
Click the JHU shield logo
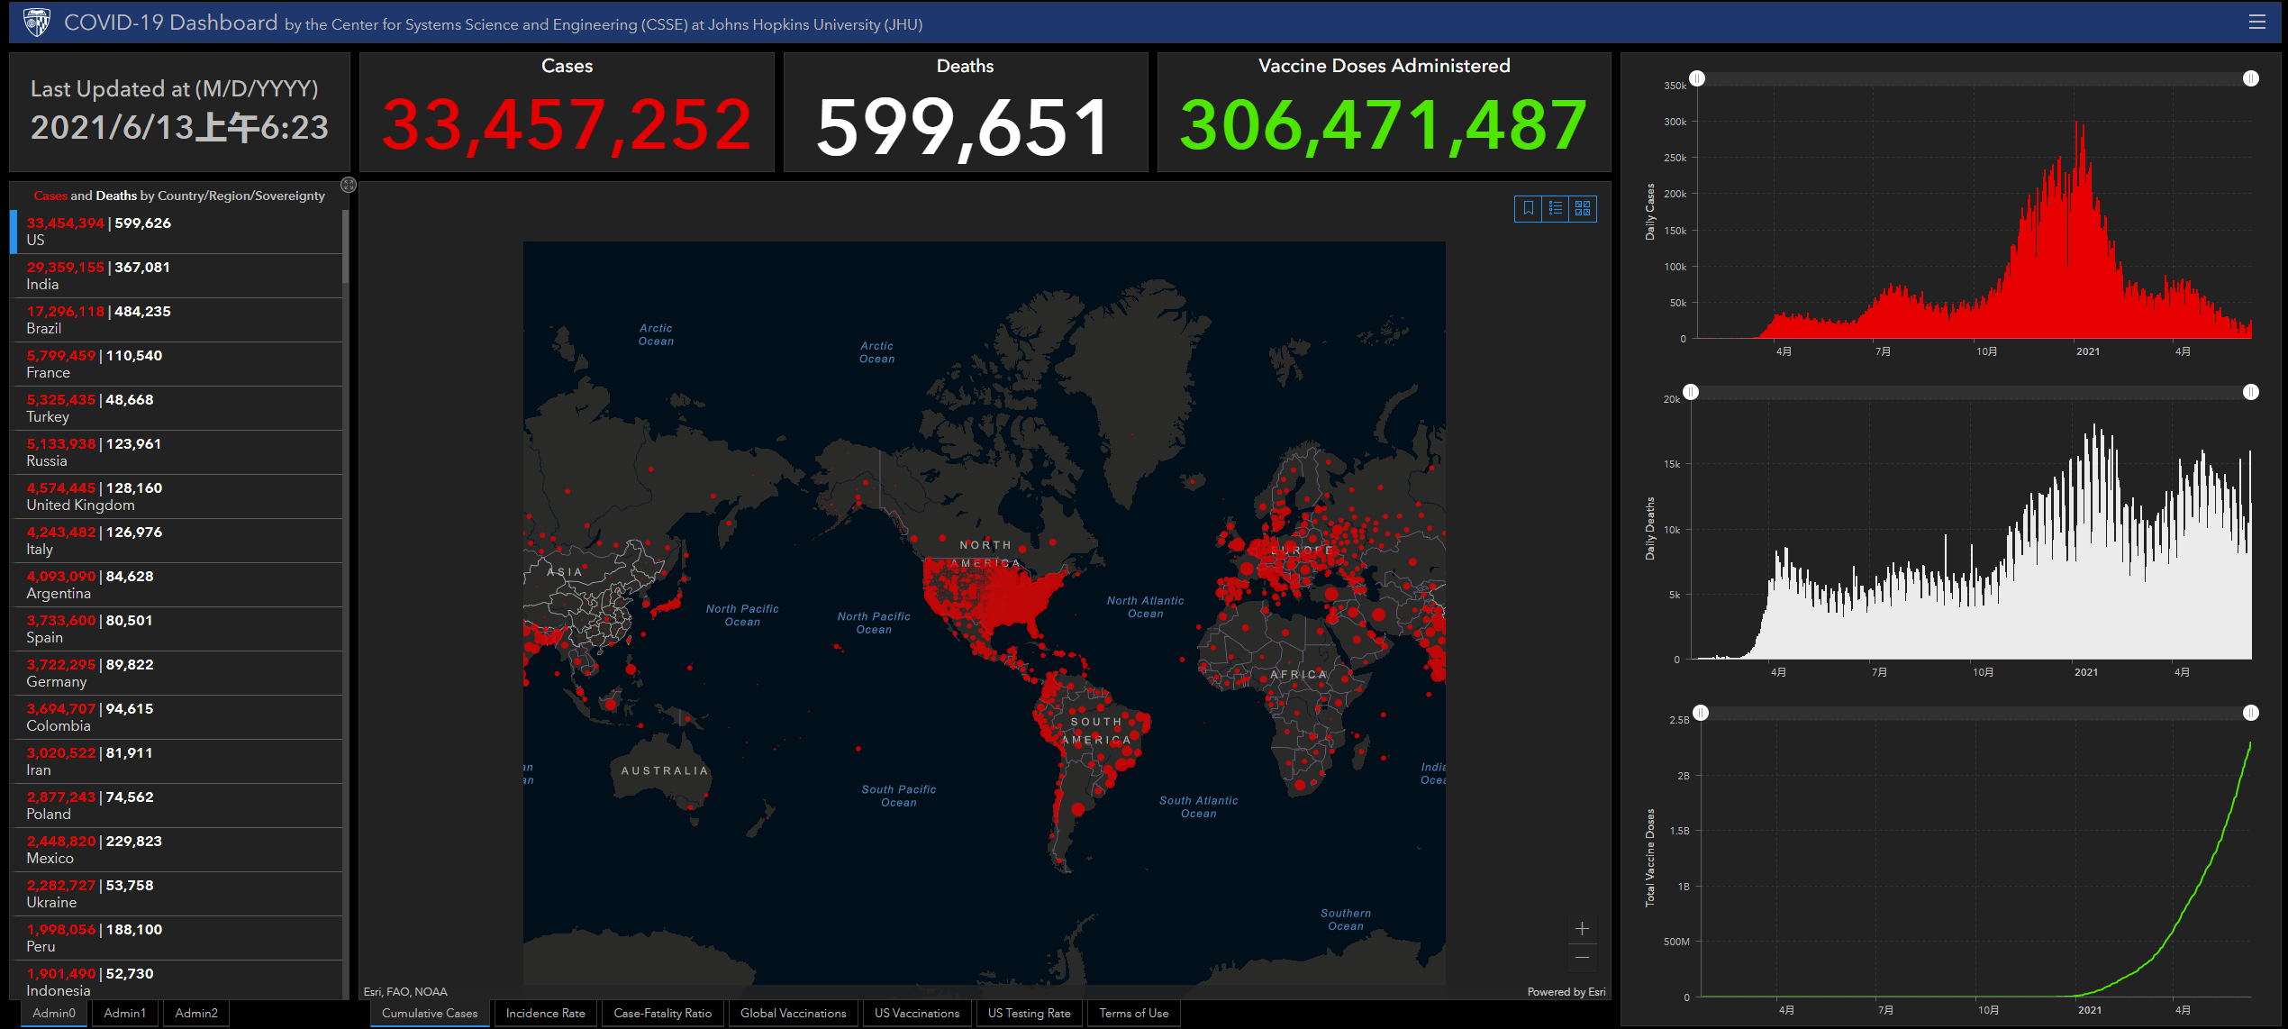pyautogui.click(x=37, y=22)
